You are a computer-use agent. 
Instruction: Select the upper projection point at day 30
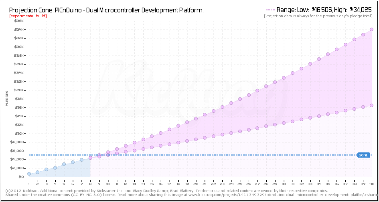tap(284, 78)
